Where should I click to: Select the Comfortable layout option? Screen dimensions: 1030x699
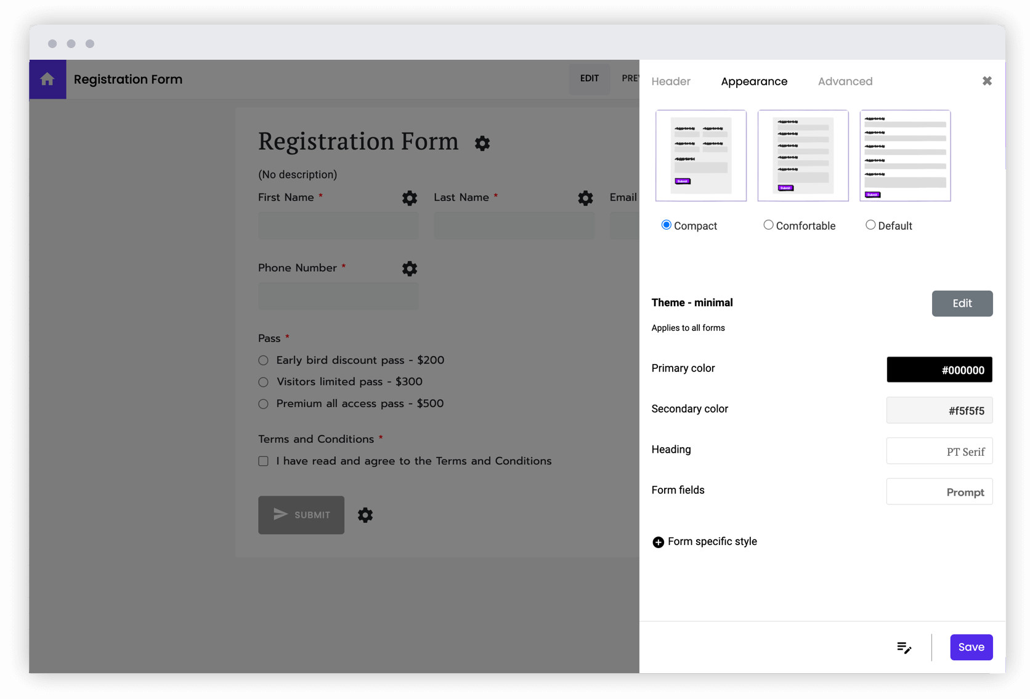[x=768, y=225]
